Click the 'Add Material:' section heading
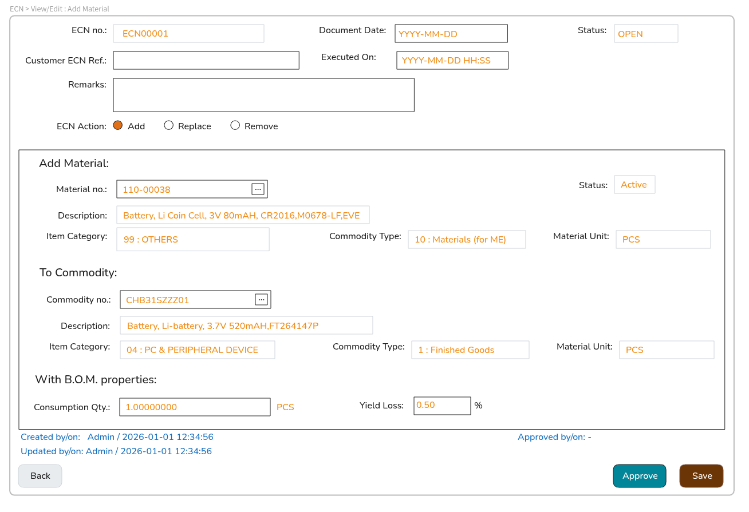This screenshot has width=749, height=512. coord(74,163)
